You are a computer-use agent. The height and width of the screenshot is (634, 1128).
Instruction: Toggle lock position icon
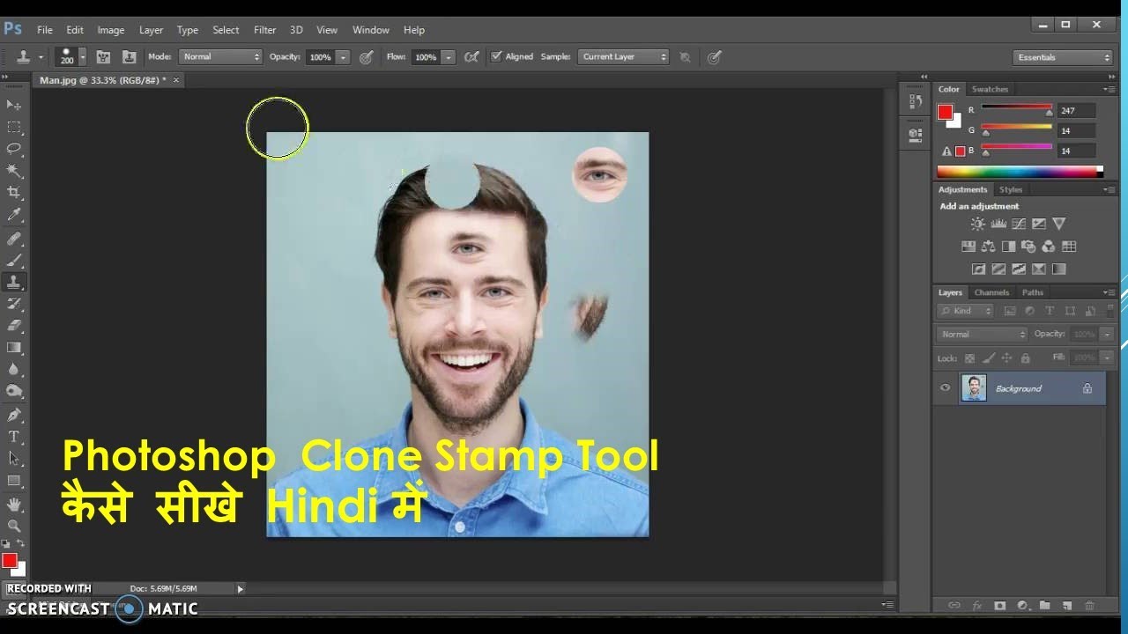(1007, 358)
